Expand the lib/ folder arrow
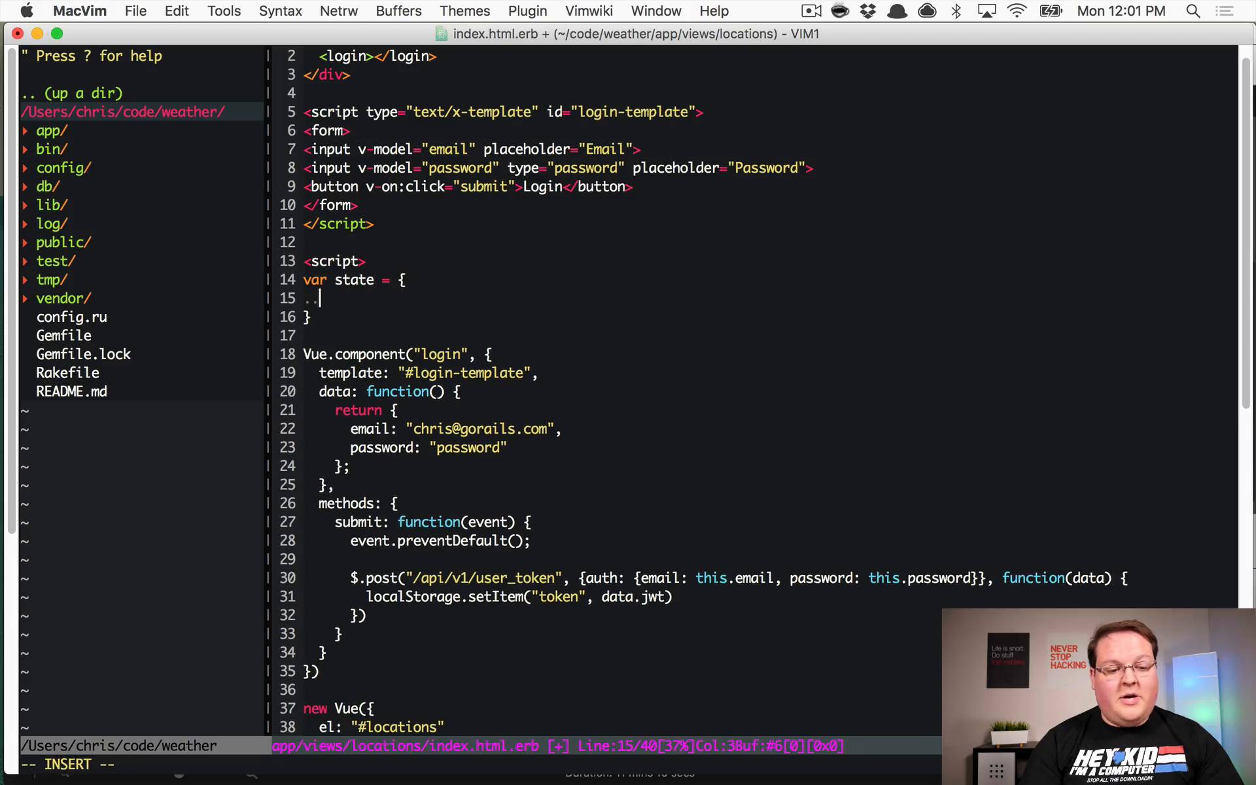The width and height of the screenshot is (1256, 785). tap(25, 205)
